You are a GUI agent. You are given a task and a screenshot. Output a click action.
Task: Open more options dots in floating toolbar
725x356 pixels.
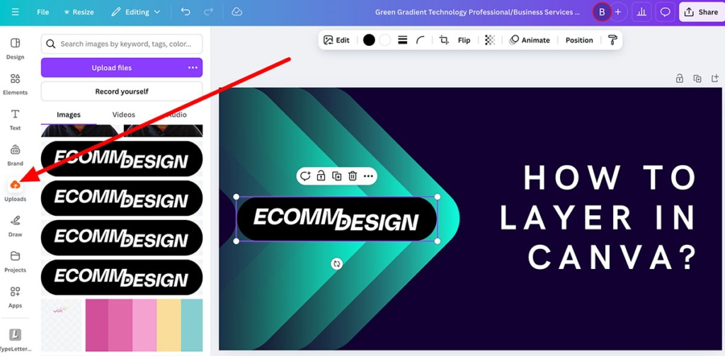point(368,176)
